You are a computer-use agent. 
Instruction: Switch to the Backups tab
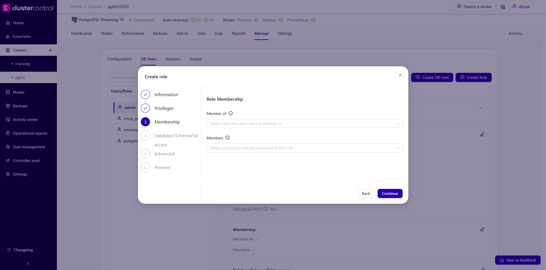coord(160,33)
